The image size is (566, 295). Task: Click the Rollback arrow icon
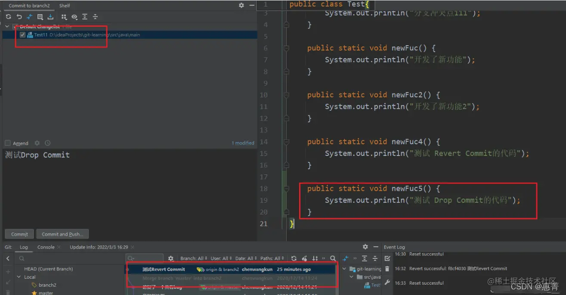[x=19, y=17]
